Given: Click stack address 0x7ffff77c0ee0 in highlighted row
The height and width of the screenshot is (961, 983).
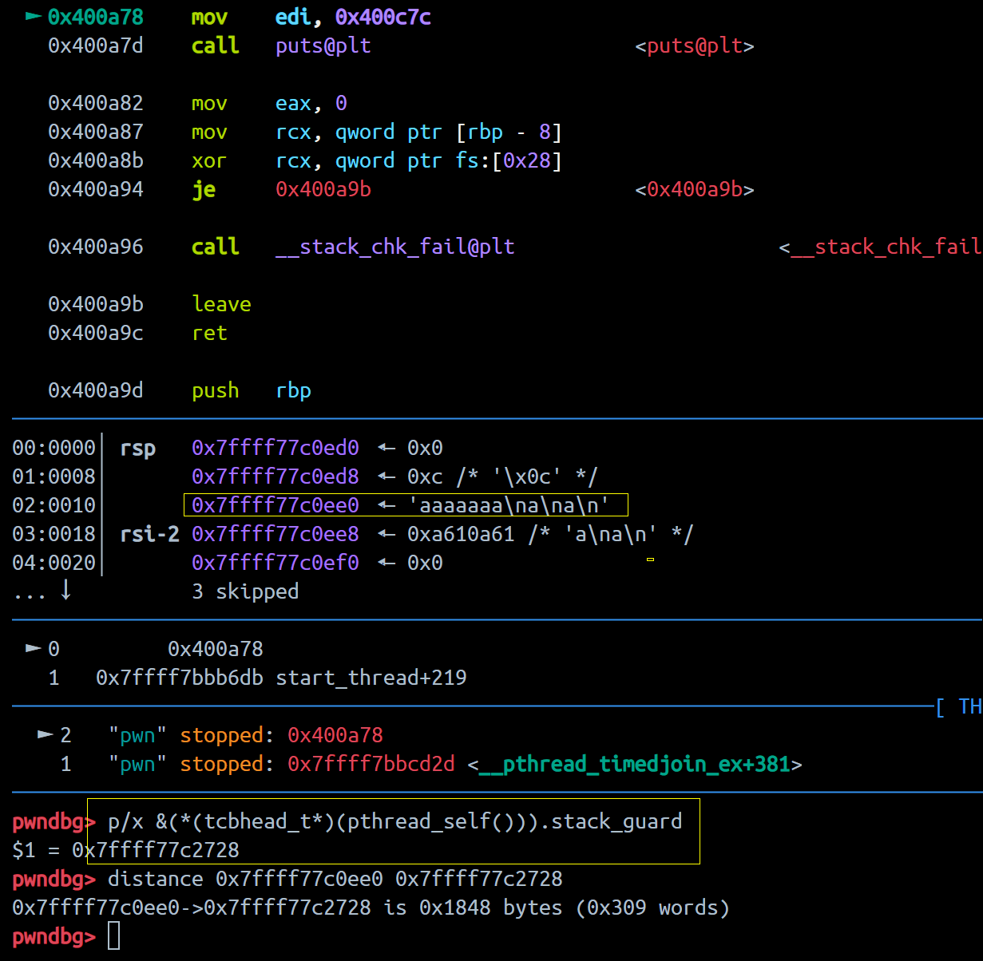Looking at the screenshot, I should tap(275, 505).
